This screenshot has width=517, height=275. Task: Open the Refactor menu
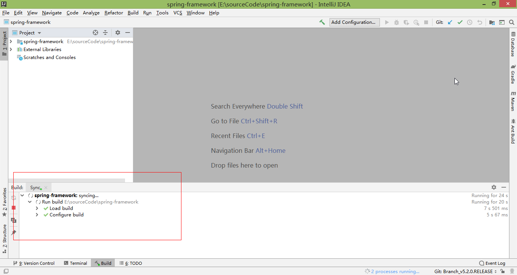(x=114, y=12)
